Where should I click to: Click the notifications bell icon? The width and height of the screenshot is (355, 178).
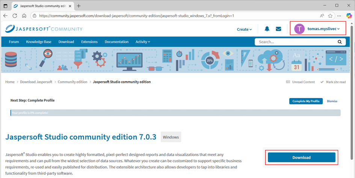267,29
